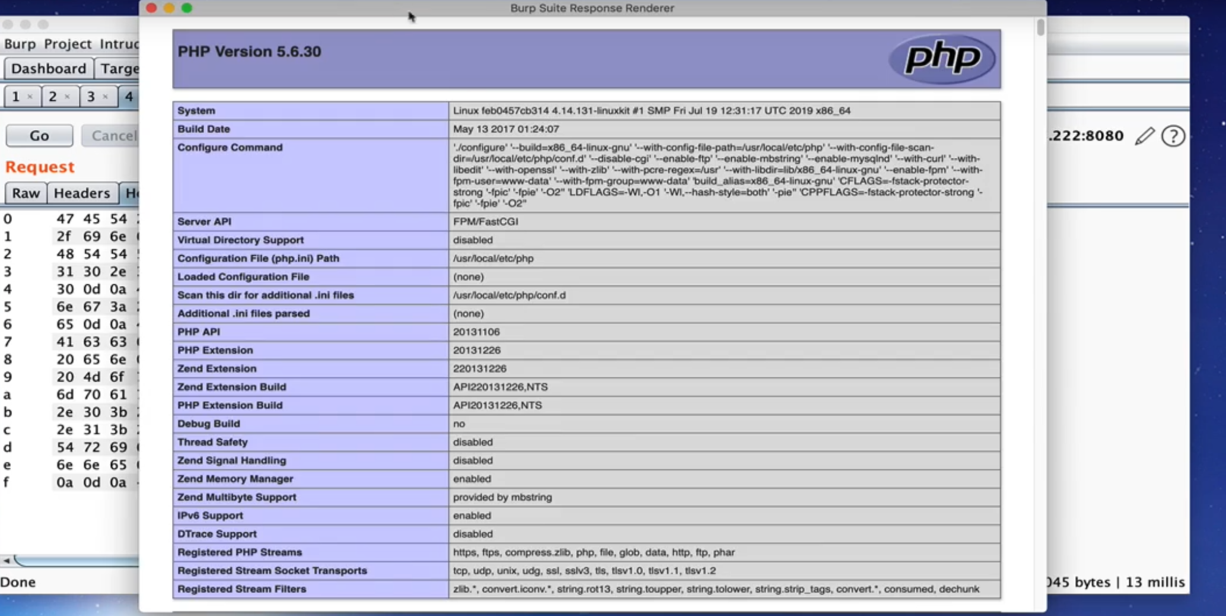Switch request view to Headers tab
Viewport: 1226px width, 616px height.
tap(82, 193)
